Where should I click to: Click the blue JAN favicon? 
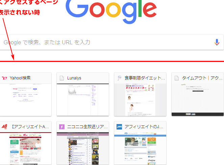[x=119, y=127]
